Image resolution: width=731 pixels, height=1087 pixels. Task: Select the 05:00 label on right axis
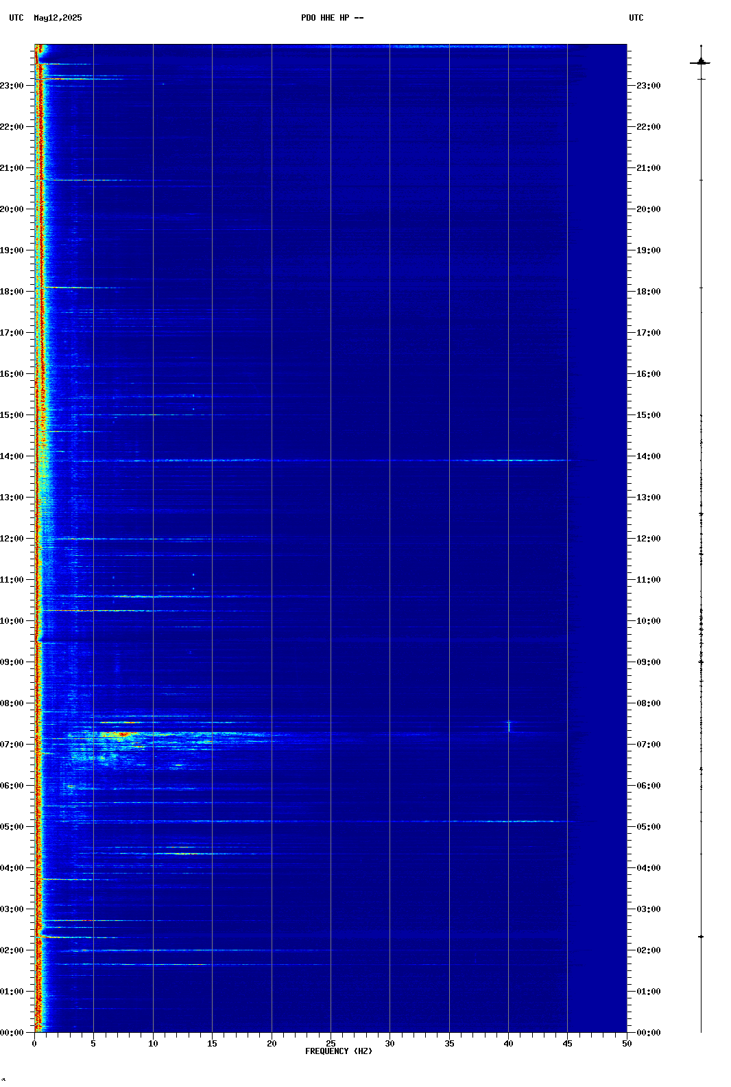649,827
